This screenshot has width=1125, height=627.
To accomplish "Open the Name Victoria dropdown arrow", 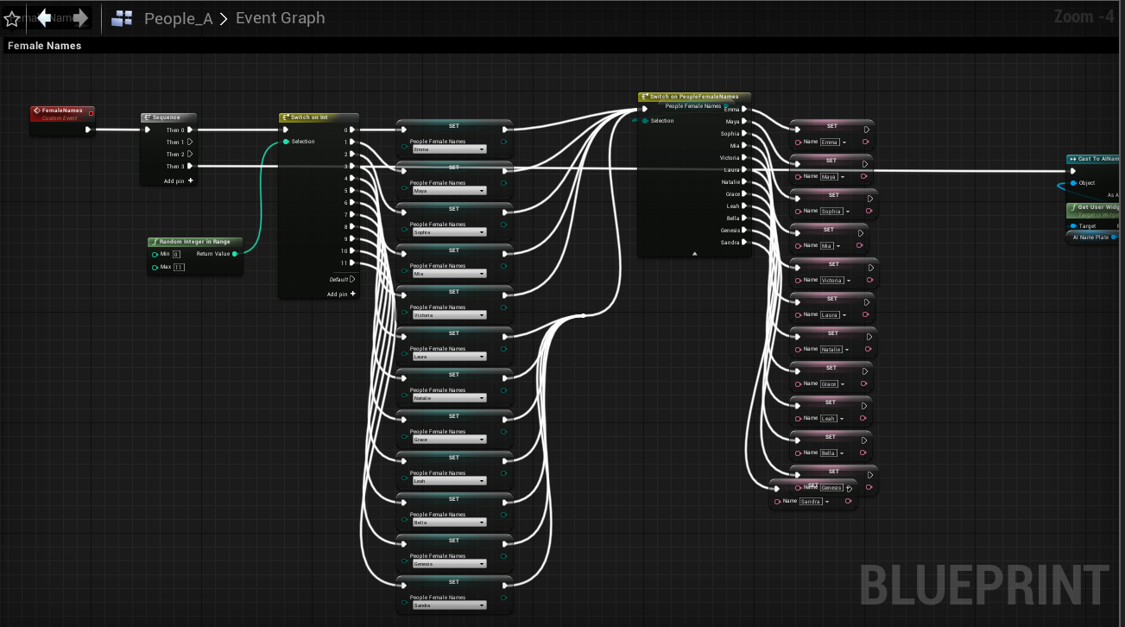I will point(850,281).
